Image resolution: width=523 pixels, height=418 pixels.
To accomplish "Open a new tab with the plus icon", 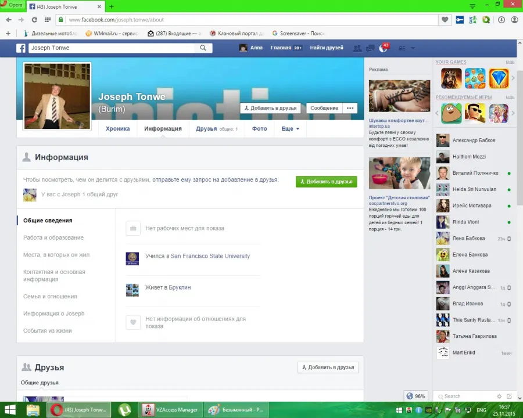I will point(112,6).
